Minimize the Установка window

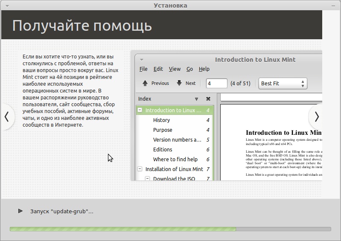point(333,6)
